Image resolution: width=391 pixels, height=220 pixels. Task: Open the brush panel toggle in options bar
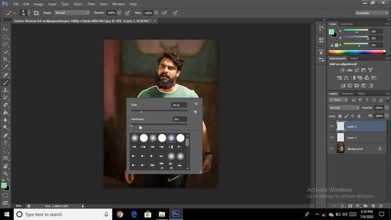point(36,13)
